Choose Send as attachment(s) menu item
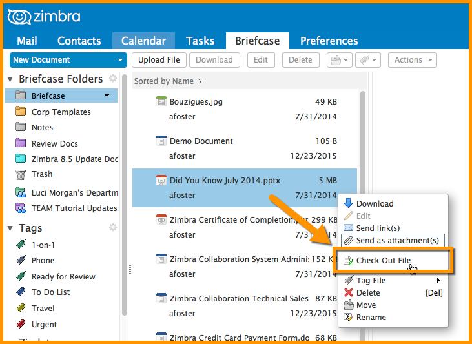The width and height of the screenshot is (472, 344). (393, 241)
